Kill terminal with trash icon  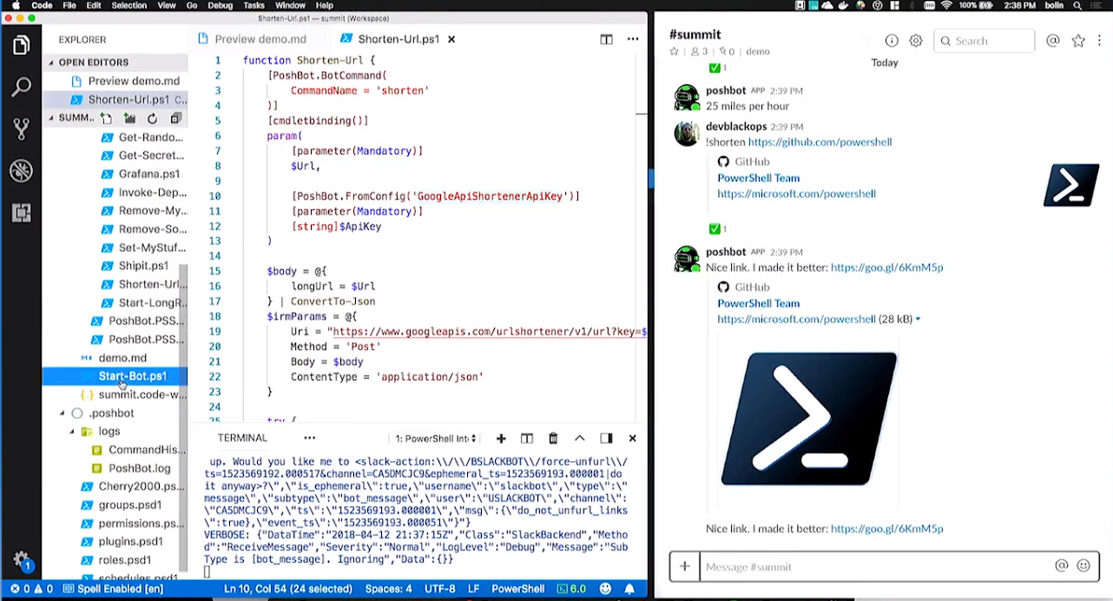coord(553,439)
